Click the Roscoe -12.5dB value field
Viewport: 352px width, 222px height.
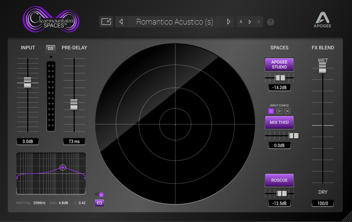(x=280, y=204)
